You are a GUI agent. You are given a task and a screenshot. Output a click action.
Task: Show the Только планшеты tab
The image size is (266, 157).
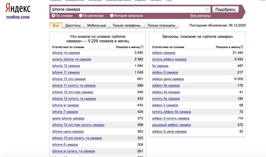[x=161, y=25]
